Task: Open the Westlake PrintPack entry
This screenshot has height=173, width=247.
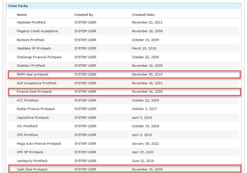Action: pos(31,22)
